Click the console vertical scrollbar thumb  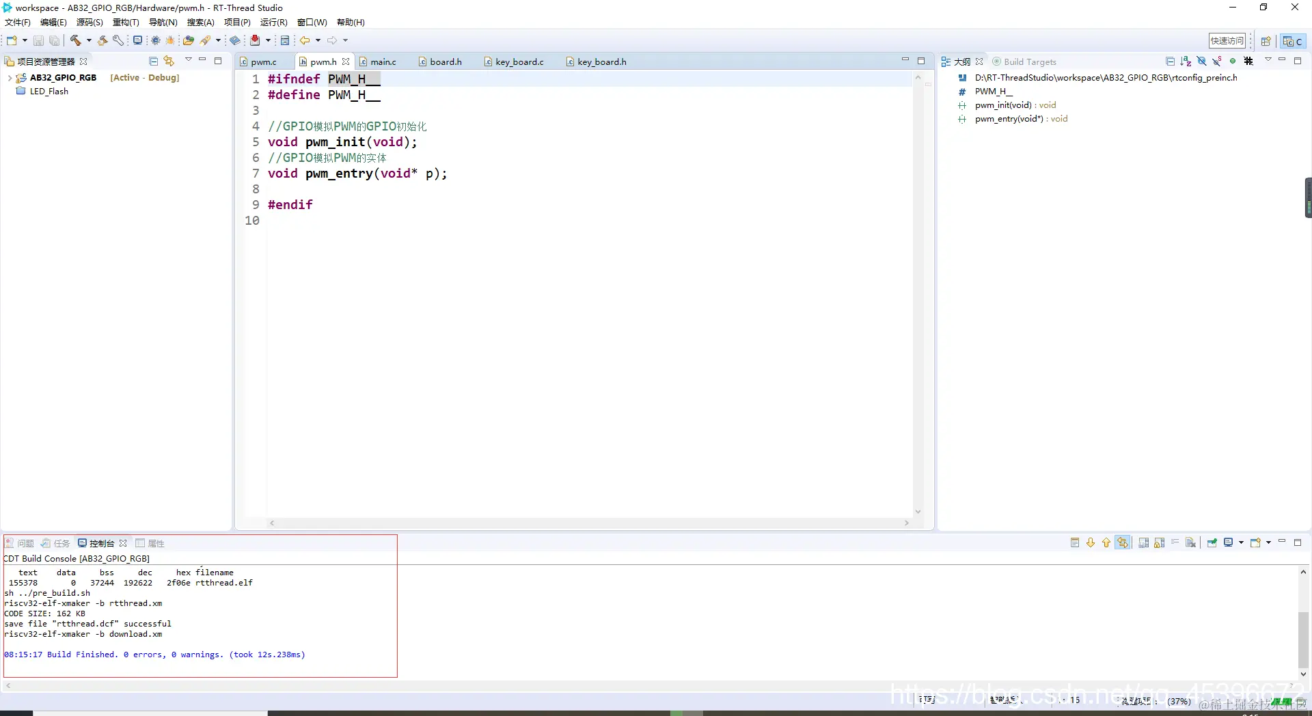tap(1303, 639)
